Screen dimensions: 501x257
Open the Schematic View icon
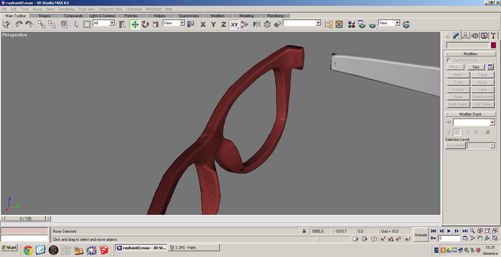339,24
